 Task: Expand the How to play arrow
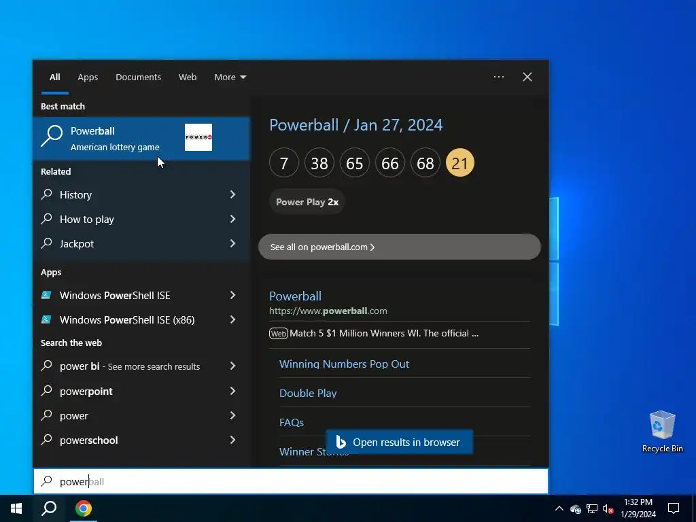pyautogui.click(x=232, y=219)
